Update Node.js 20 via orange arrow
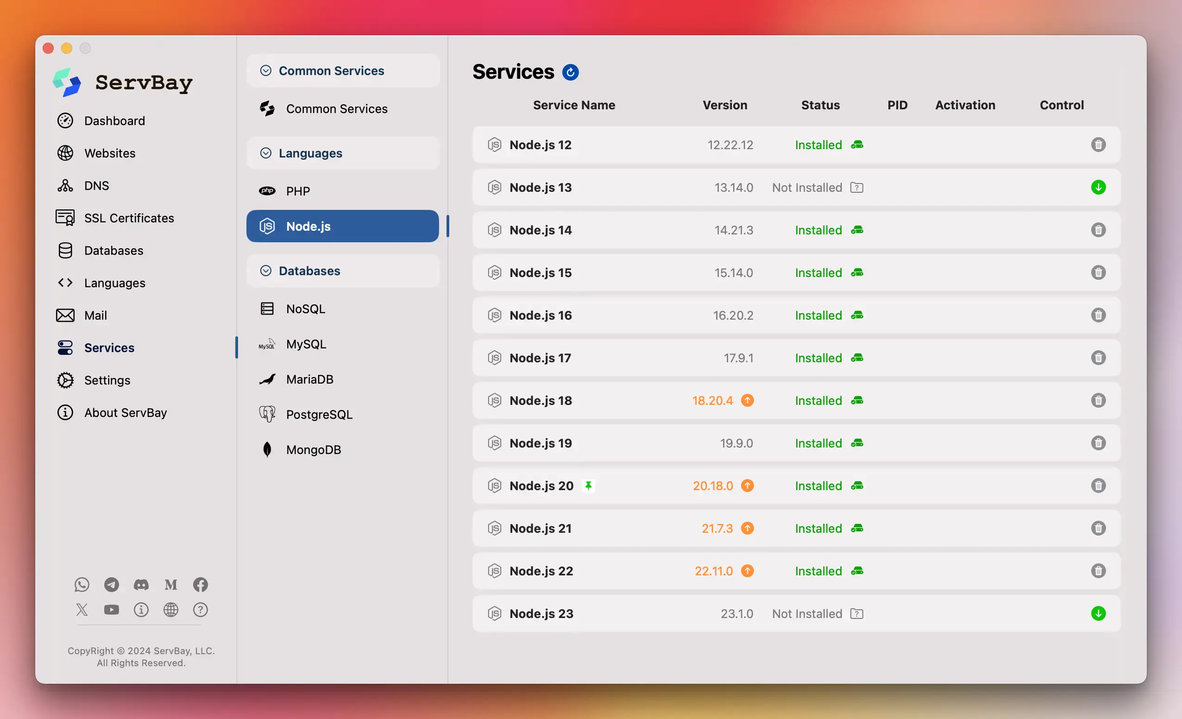This screenshot has height=719, width=1182. click(x=748, y=486)
